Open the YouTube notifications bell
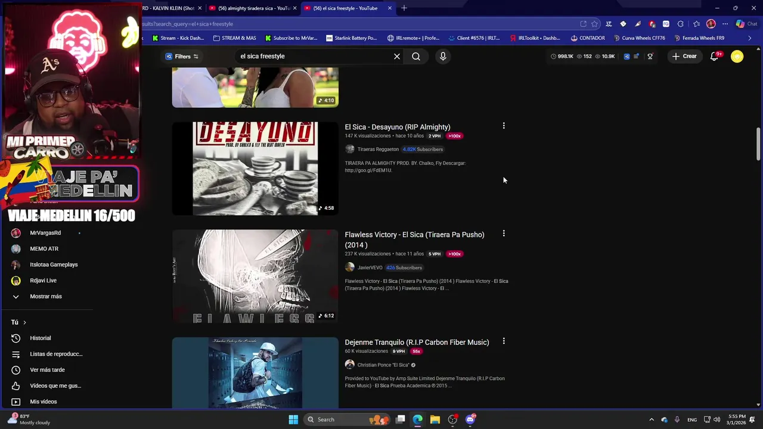 tap(714, 56)
